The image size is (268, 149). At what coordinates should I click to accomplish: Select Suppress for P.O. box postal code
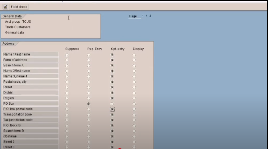tap(67, 109)
